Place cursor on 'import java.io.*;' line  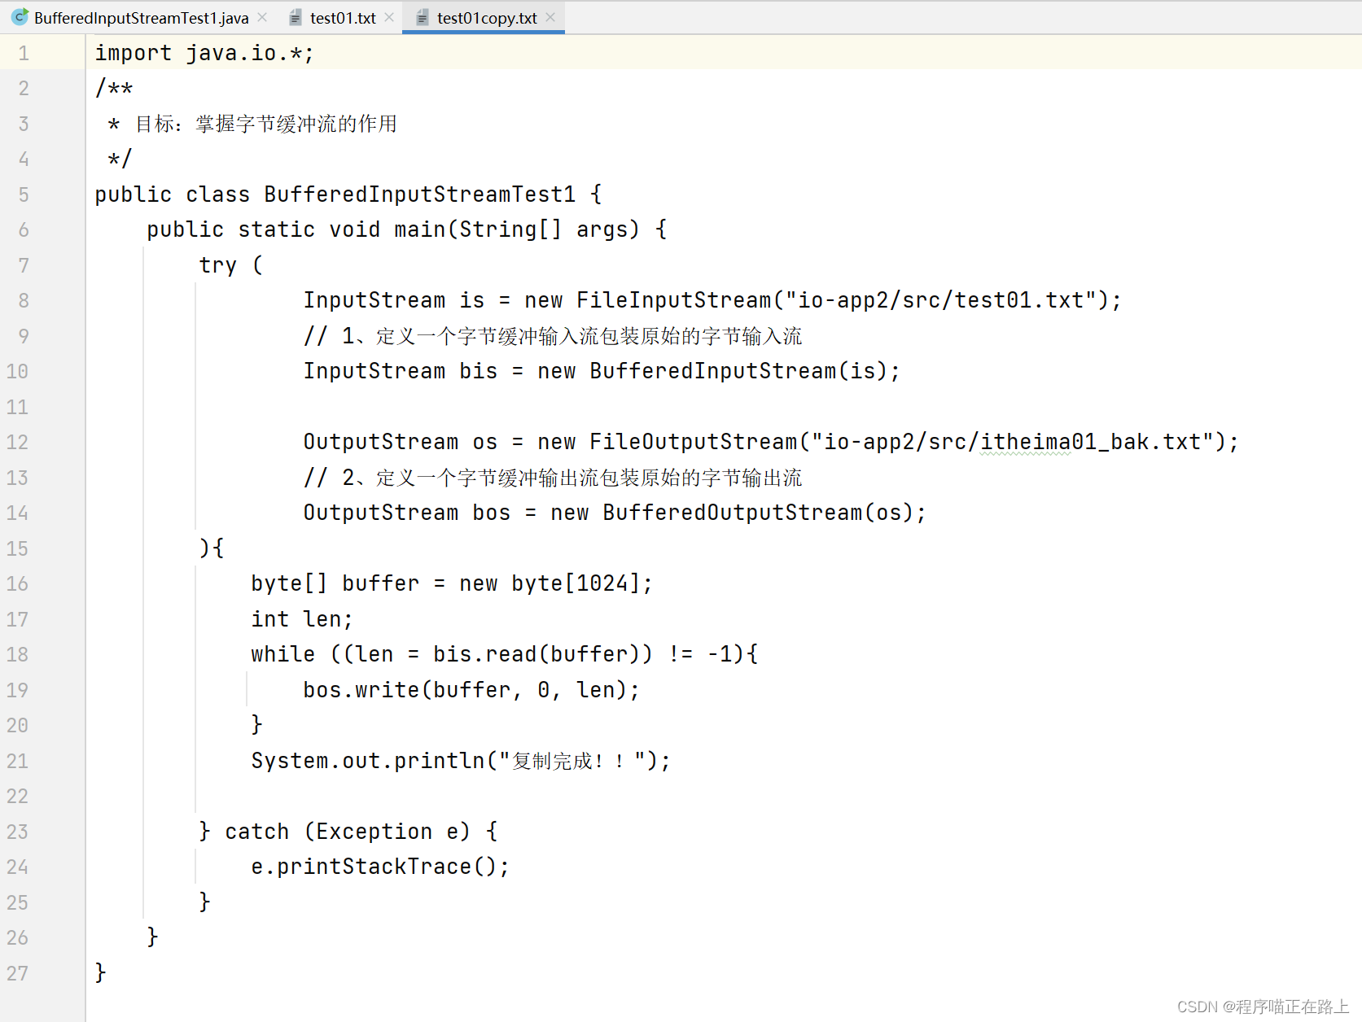pyautogui.click(x=204, y=53)
